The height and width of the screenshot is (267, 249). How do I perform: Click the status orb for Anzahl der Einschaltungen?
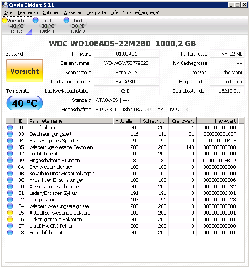point(10,180)
